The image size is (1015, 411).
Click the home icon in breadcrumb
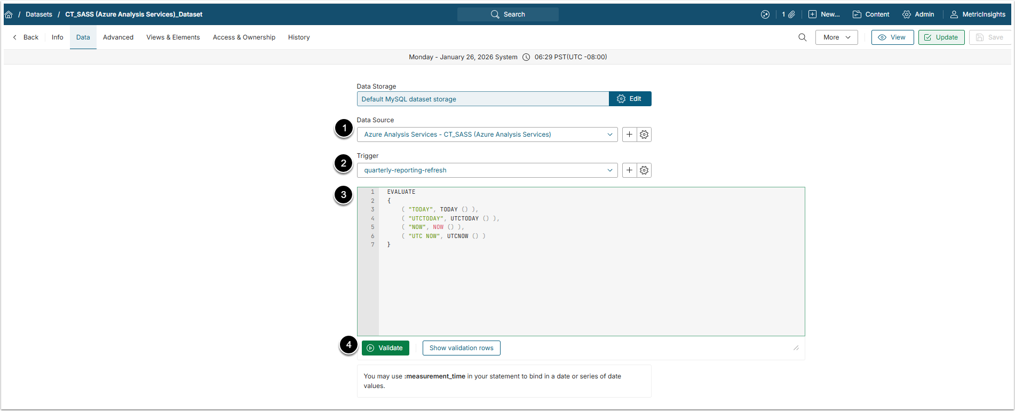tap(9, 14)
